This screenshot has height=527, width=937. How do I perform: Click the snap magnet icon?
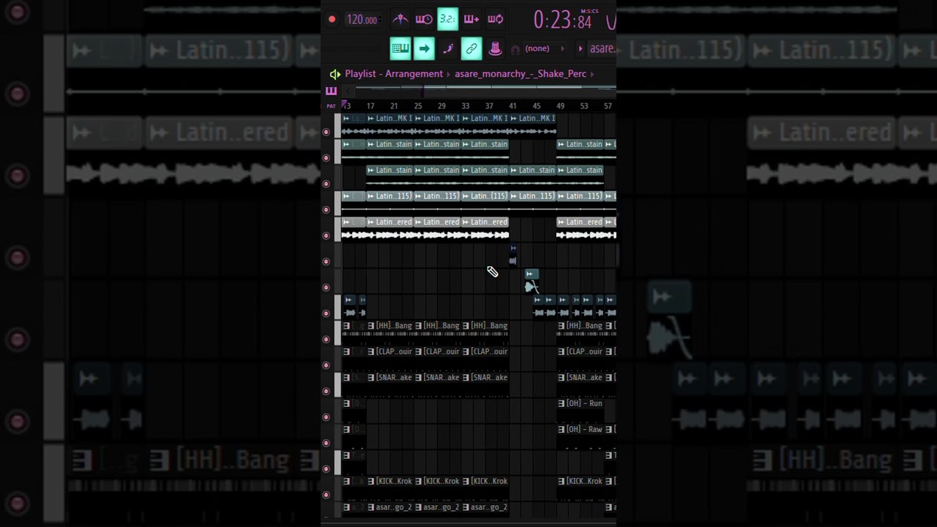coord(515,49)
